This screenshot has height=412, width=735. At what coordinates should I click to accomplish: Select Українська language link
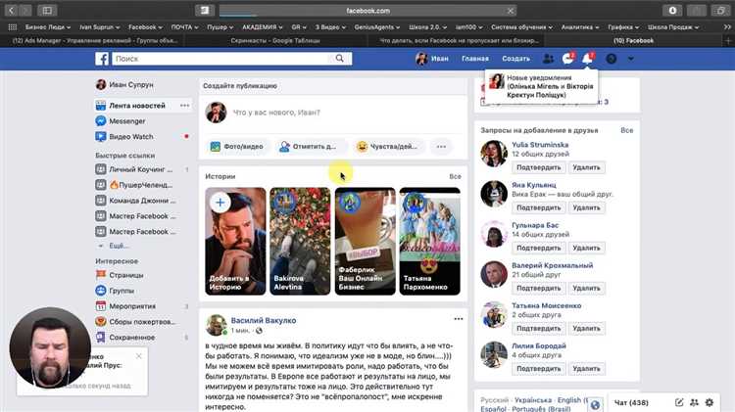pyautogui.click(x=533, y=400)
